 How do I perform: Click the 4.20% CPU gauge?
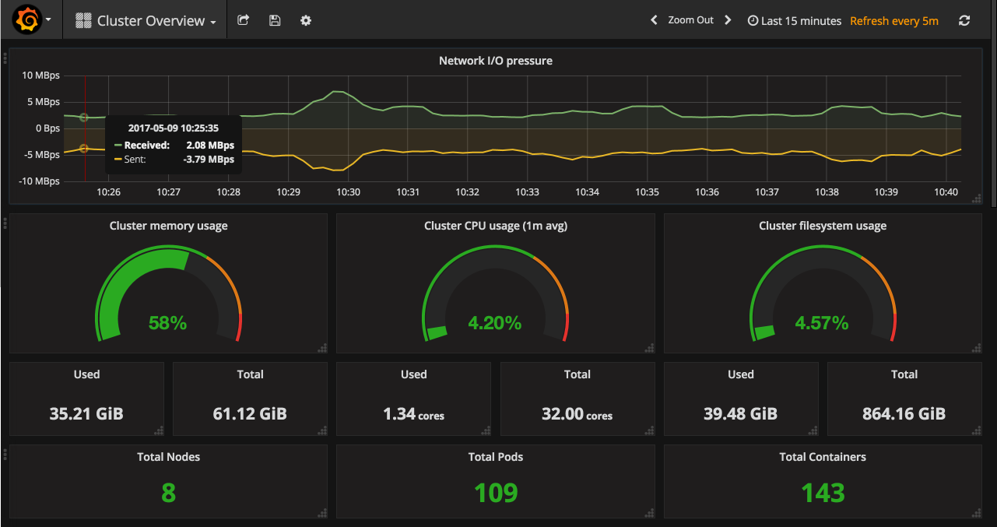tap(496, 293)
